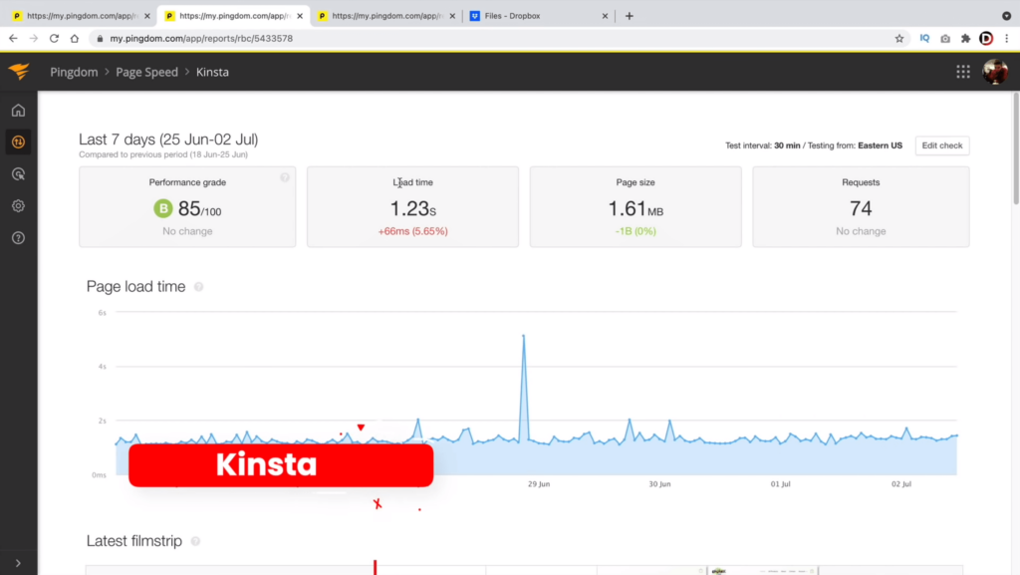The height and width of the screenshot is (575, 1020).
Task: Click the Performance grade info icon
Action: click(285, 177)
